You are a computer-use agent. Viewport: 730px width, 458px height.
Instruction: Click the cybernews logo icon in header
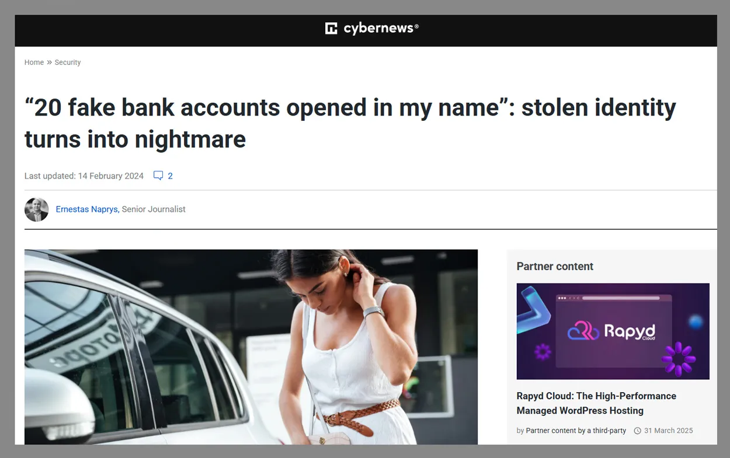pyautogui.click(x=331, y=29)
